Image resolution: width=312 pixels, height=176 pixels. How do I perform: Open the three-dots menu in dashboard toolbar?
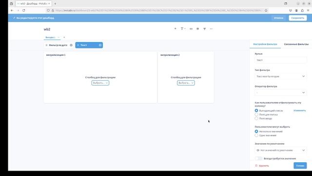pyautogui.click(x=211, y=29)
